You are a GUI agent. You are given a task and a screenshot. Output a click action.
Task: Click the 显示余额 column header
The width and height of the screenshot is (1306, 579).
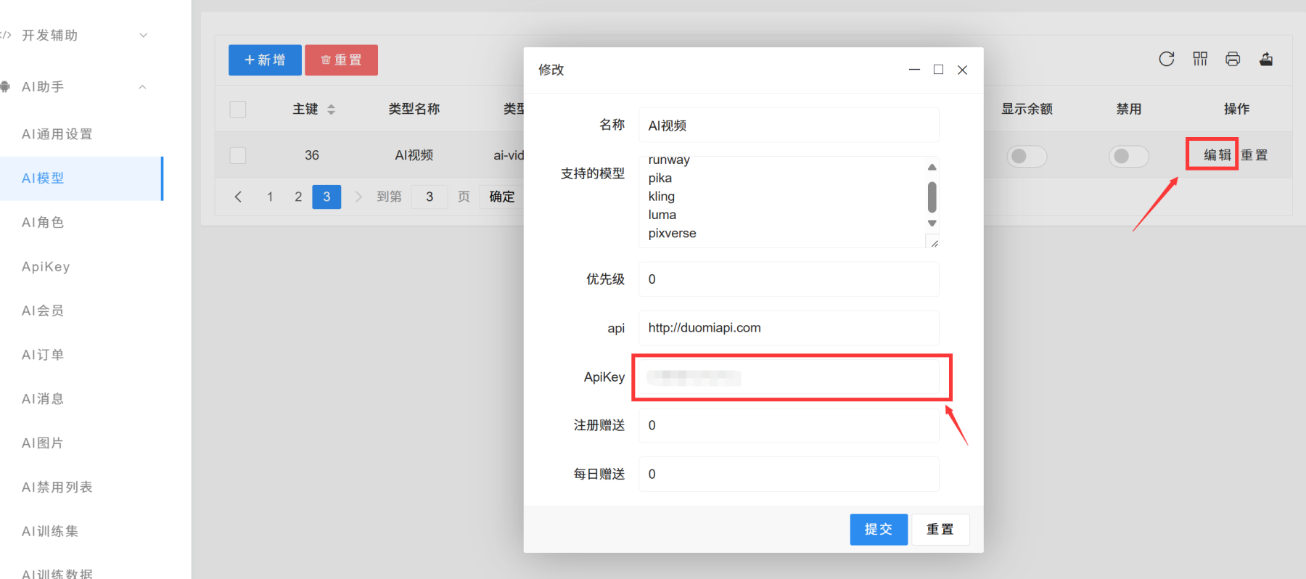click(1027, 109)
